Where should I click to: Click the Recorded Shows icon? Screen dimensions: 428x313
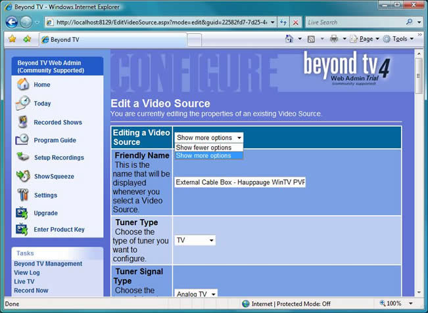22,122
